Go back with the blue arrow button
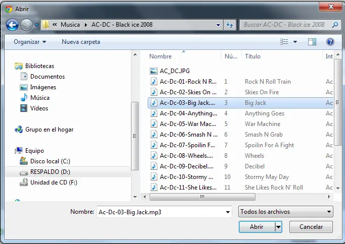345x244 pixels. tap(12, 25)
